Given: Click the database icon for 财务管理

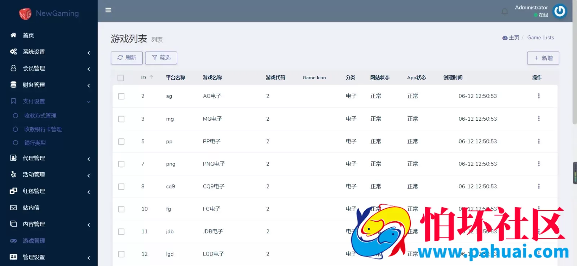Looking at the screenshot, I should pyautogui.click(x=13, y=85).
